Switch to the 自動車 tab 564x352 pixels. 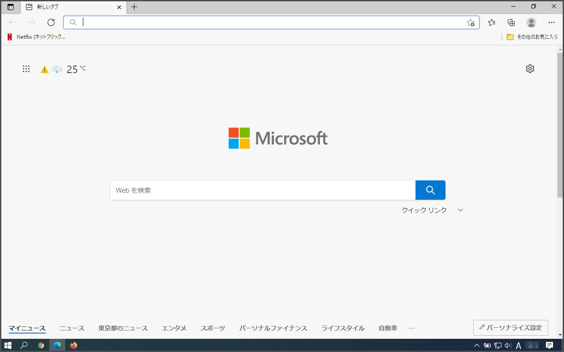(x=388, y=328)
